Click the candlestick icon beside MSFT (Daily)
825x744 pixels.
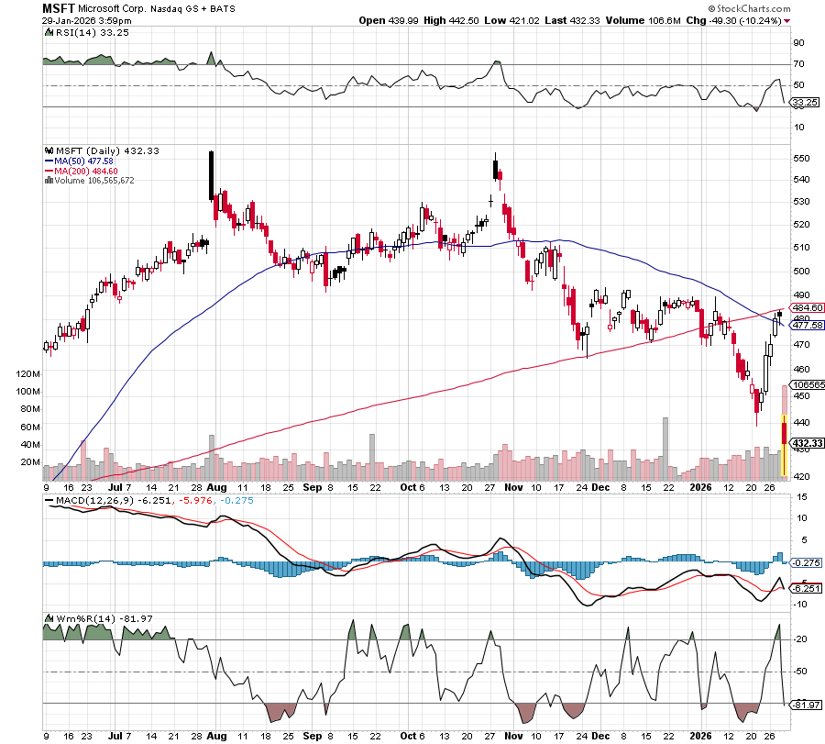(48, 150)
